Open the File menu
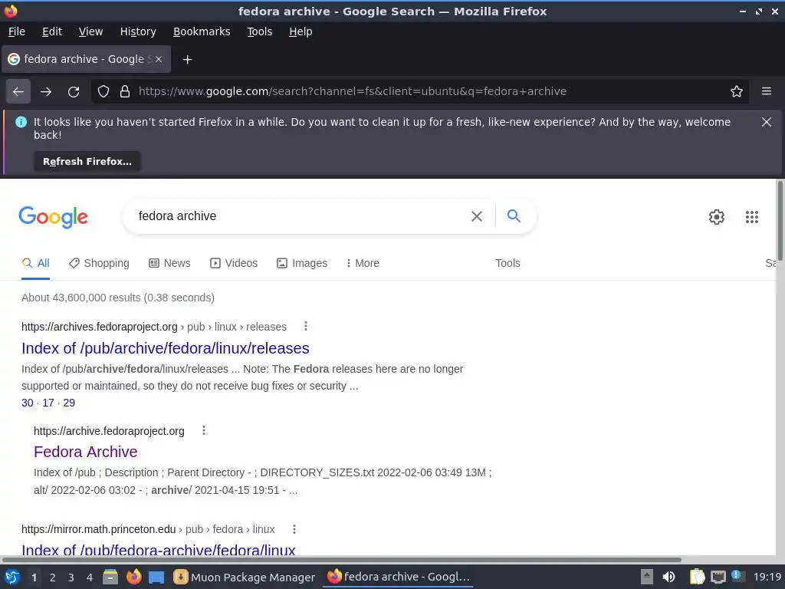The height and width of the screenshot is (589, 785). coord(17,31)
